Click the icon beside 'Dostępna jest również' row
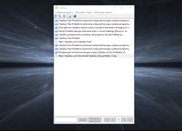The height and width of the screenshot is (131, 182). (56, 52)
